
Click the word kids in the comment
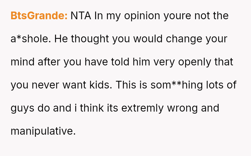coord(101,85)
